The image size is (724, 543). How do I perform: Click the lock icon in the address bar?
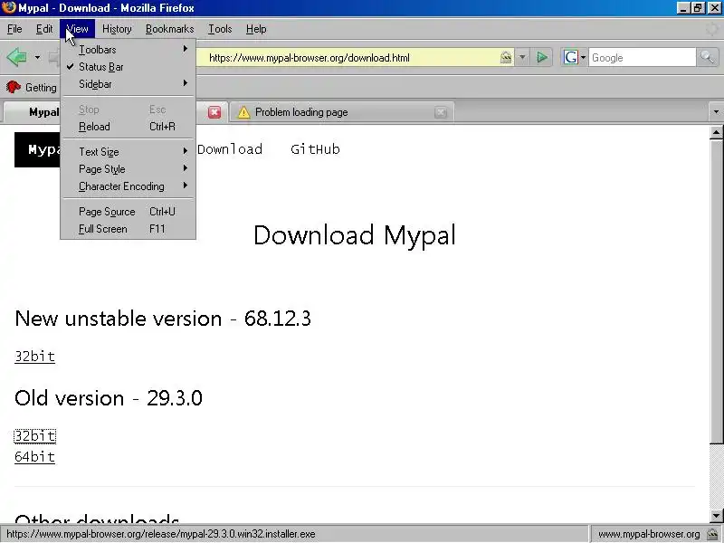coord(506,57)
